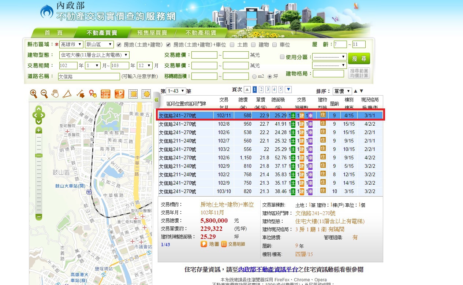The image size is (463, 285).
Task: Select the map zoom-out magnifier tool
Action: [x=44, y=94]
